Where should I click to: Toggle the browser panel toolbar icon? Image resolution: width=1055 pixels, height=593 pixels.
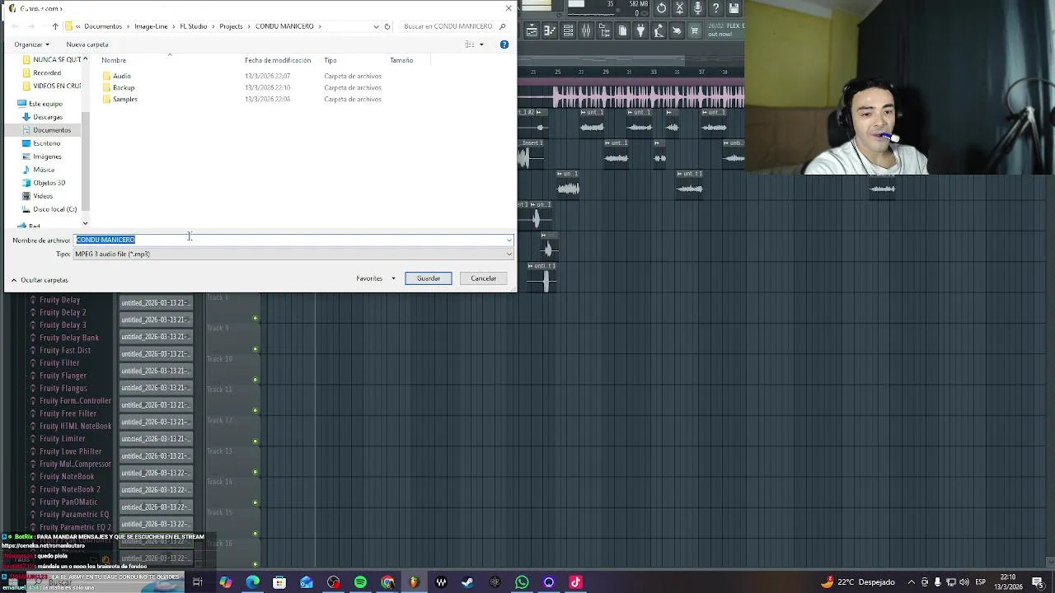(x=604, y=30)
